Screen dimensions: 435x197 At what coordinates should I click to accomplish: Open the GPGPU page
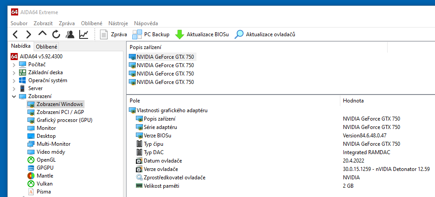pos(41,168)
